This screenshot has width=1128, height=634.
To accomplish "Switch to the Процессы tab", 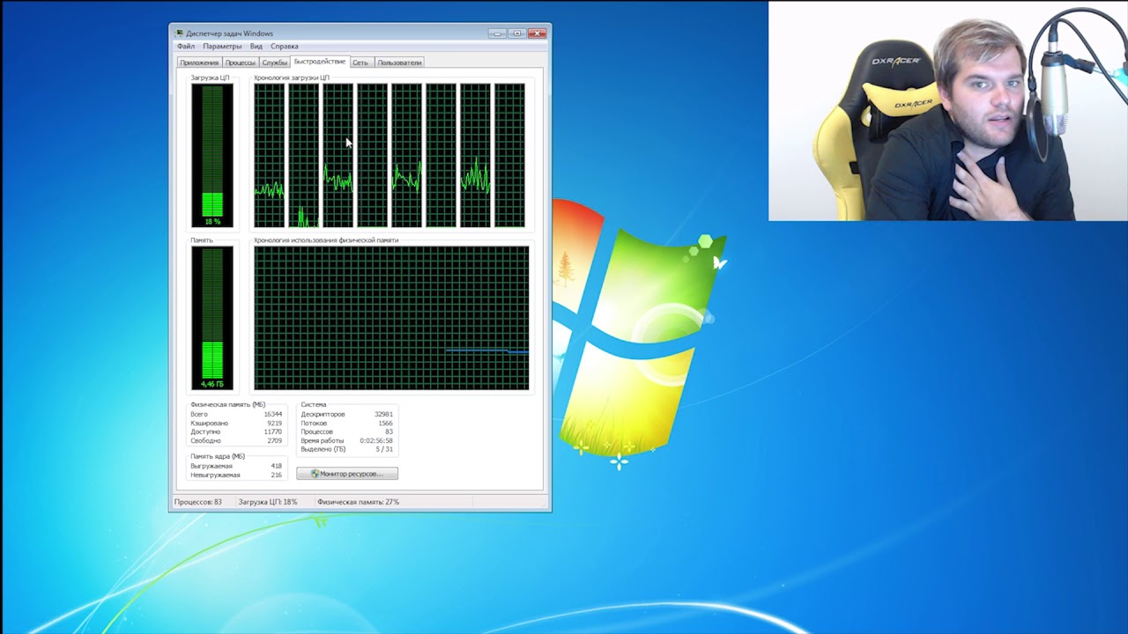I will 240,63.
